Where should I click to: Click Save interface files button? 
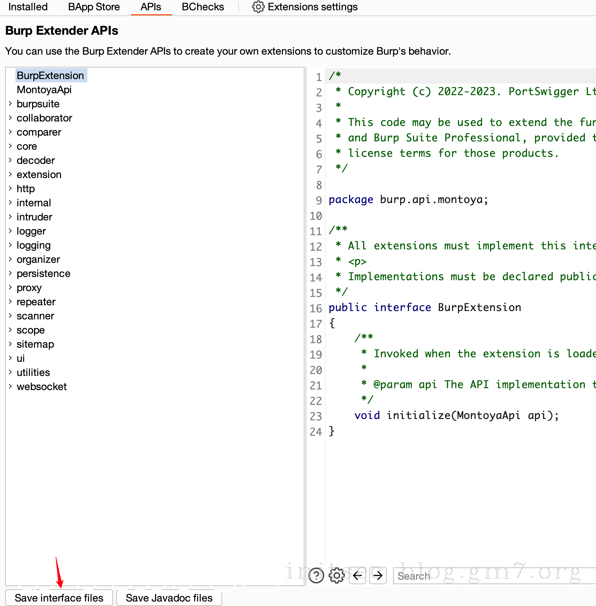tap(59, 598)
